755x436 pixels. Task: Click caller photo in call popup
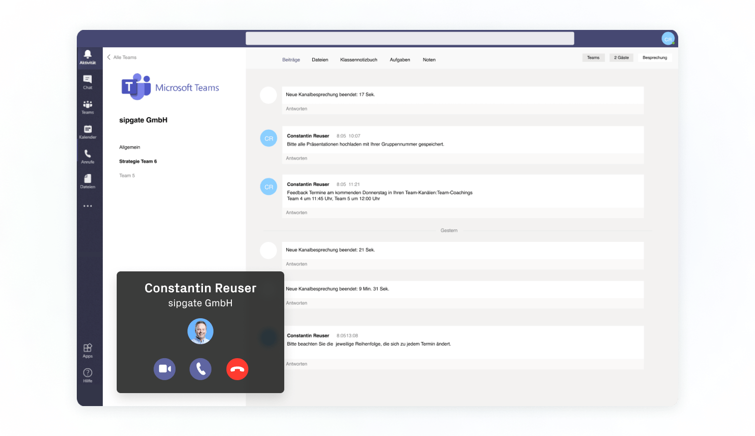tap(200, 331)
